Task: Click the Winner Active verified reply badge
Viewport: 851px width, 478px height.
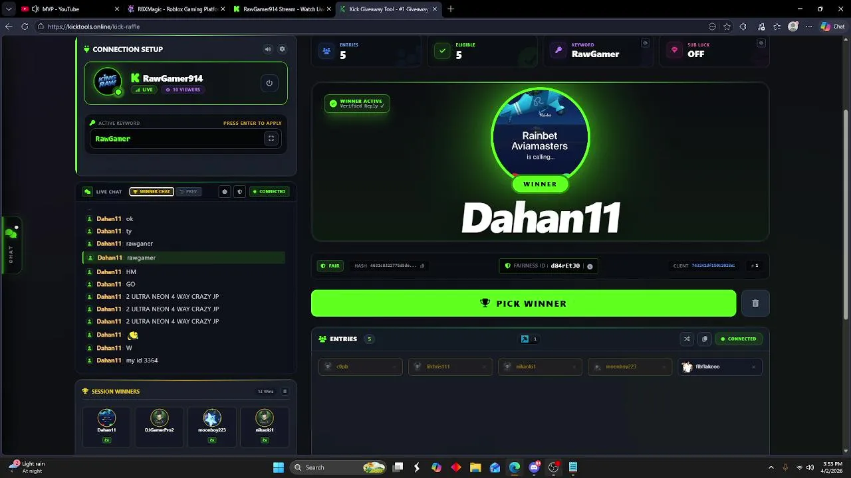Action: pos(357,104)
